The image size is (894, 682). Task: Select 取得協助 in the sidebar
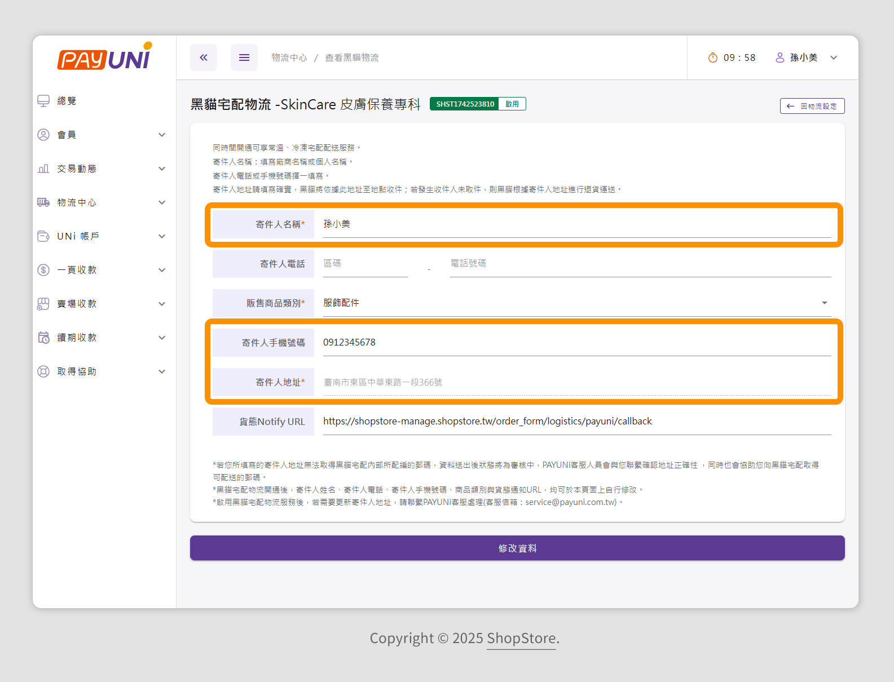(x=77, y=371)
